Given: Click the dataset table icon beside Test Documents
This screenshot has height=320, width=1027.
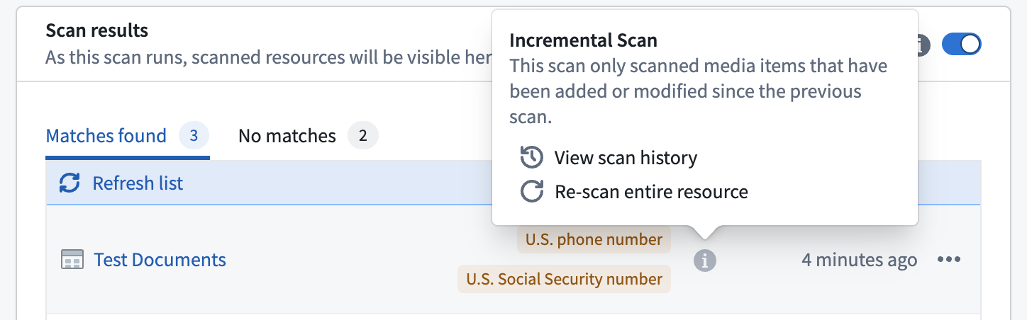Looking at the screenshot, I should [72, 260].
